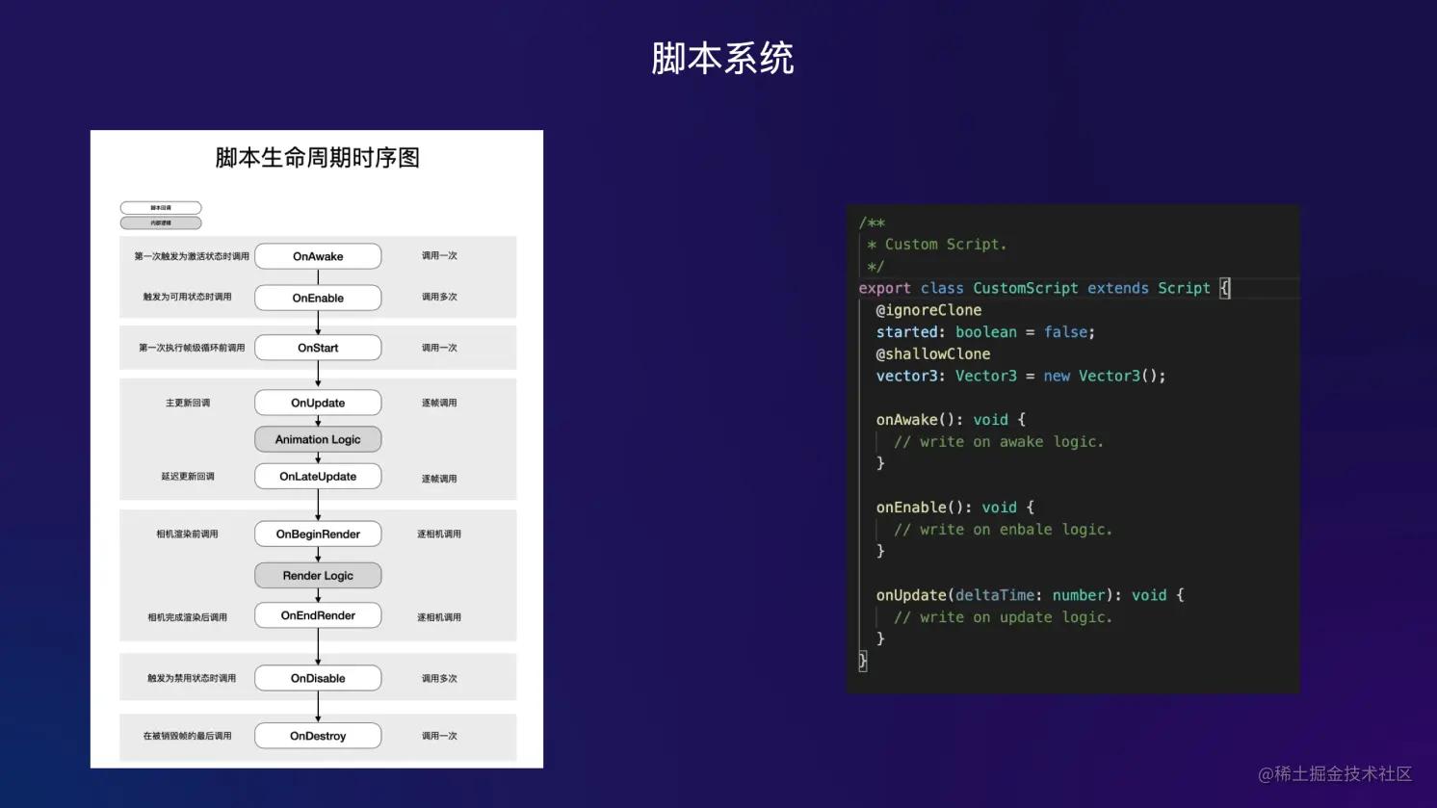Click the slide title 脚本系统
The image size is (1437, 808).
722,59
